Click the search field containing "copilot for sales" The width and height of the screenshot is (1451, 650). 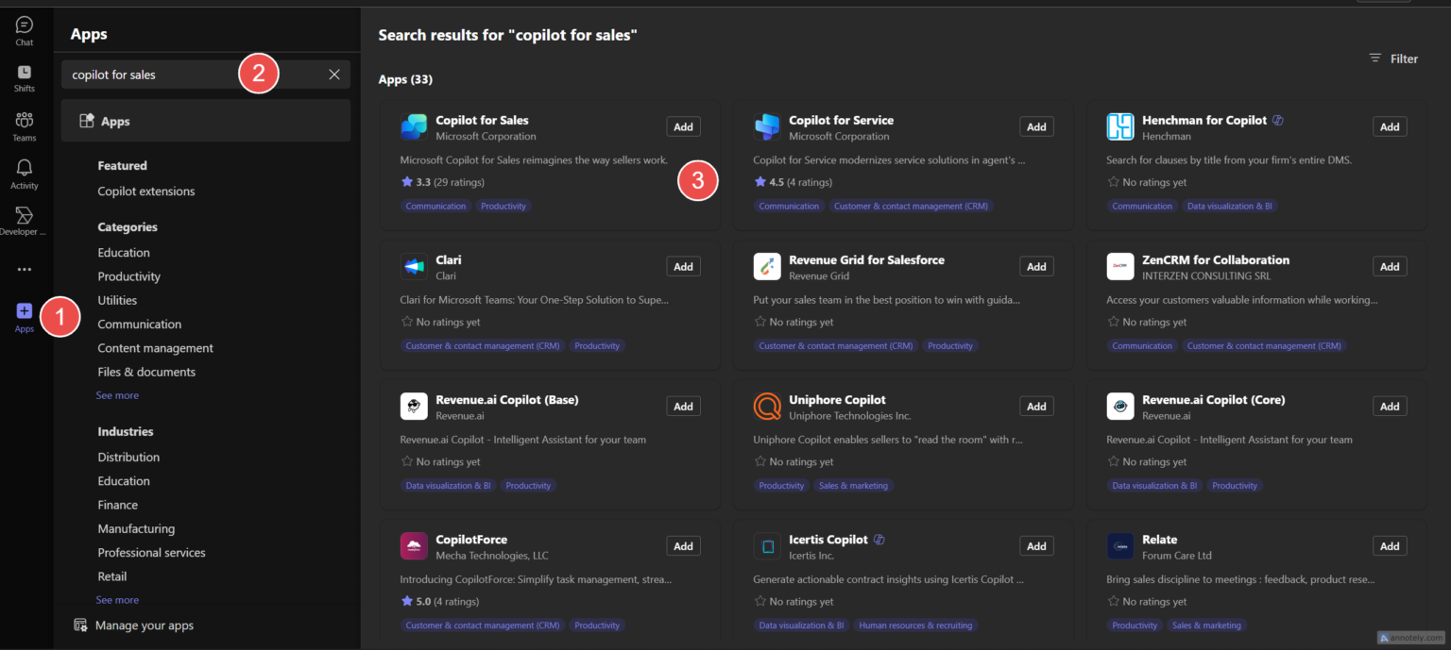(x=151, y=75)
